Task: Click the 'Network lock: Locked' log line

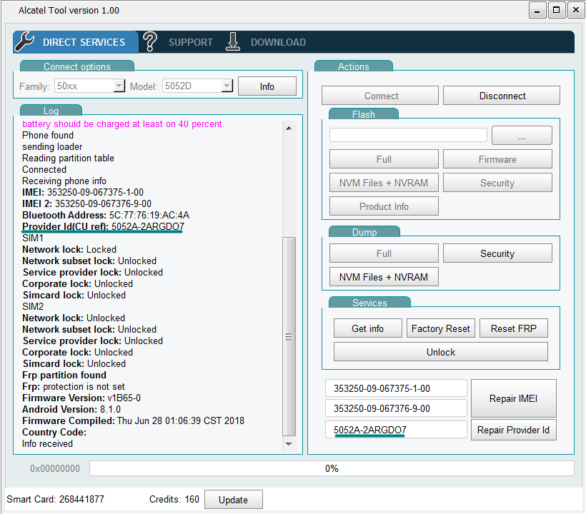Action: click(69, 249)
